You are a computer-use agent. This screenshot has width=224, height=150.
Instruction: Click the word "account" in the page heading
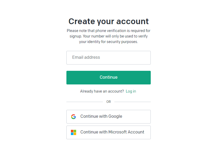pyautogui.click(x=133, y=22)
